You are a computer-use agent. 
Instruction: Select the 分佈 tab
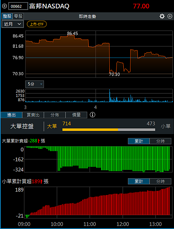pyautogui.click(x=55, y=115)
